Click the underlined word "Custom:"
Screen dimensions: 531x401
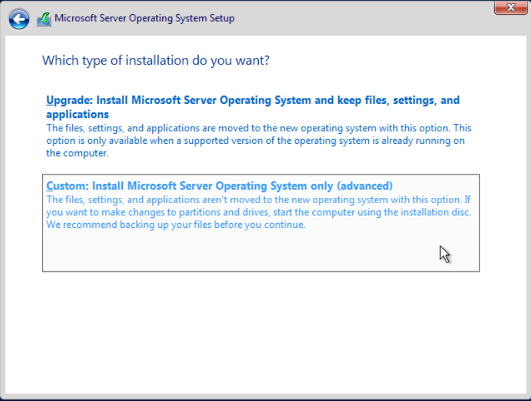pyautogui.click(x=67, y=186)
